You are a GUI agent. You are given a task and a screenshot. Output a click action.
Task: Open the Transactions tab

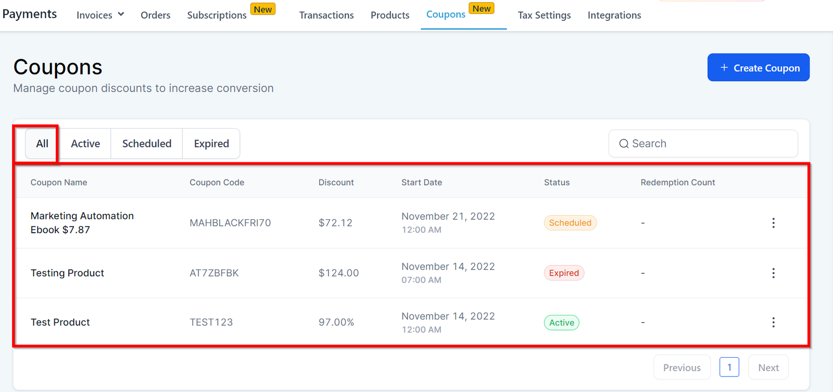pyautogui.click(x=326, y=15)
